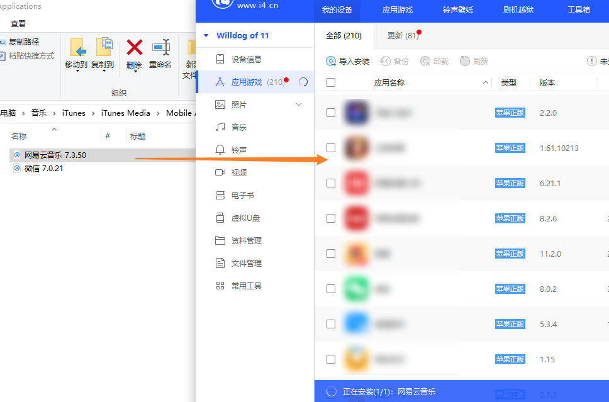
Task: Expand the Photos (照片) chevron
Action: [x=299, y=104]
